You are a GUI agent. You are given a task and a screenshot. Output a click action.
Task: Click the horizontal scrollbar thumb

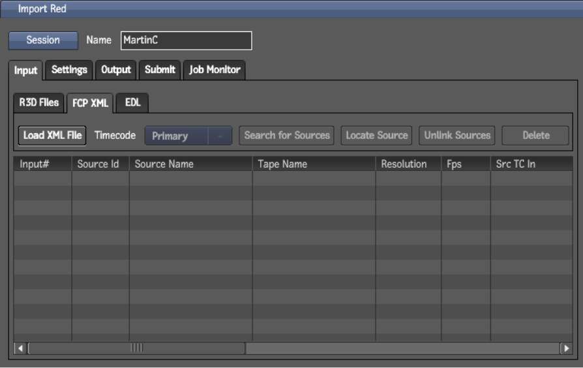[137, 348]
